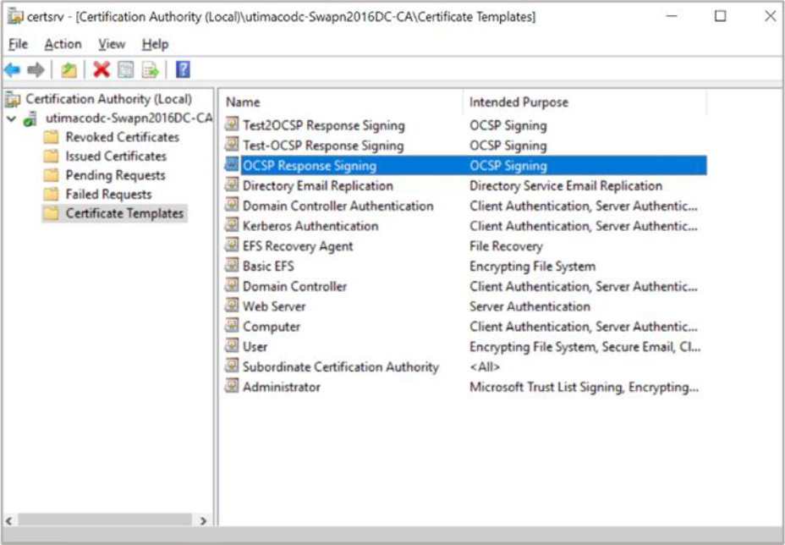Click the Properties toolbar icon

pyautogui.click(x=126, y=70)
